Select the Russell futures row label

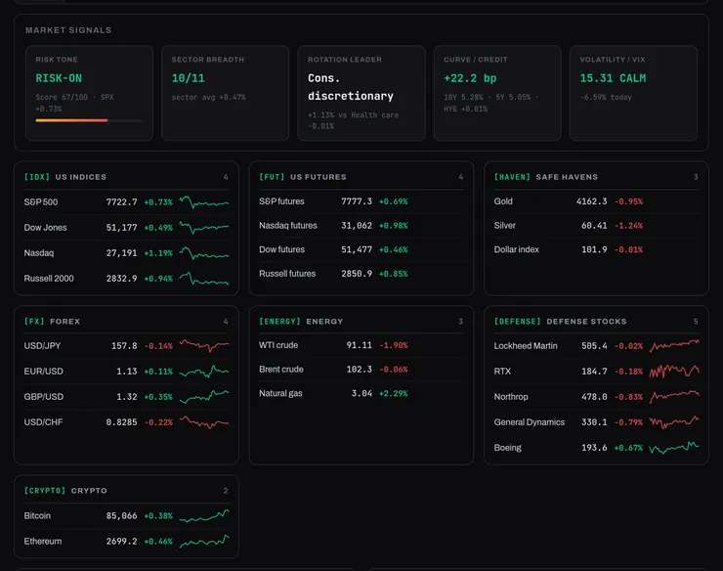(287, 274)
